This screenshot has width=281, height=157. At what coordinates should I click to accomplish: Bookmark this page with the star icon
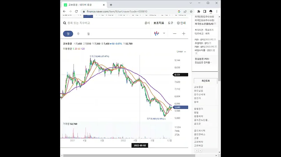click(191, 11)
